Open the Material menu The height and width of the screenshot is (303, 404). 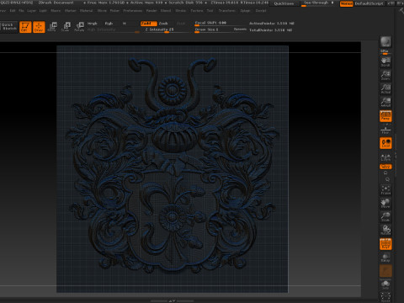pos(87,11)
